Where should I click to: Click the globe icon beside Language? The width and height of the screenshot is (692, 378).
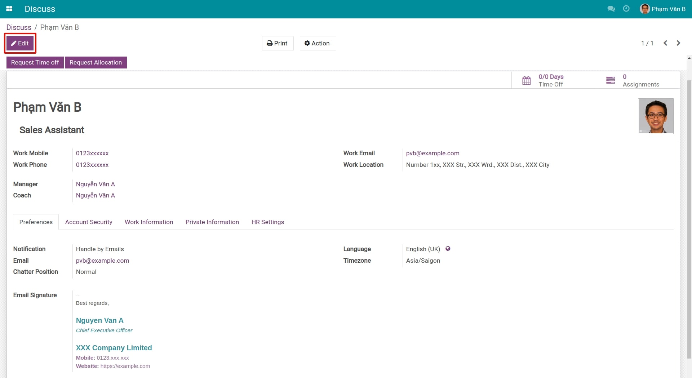point(448,249)
